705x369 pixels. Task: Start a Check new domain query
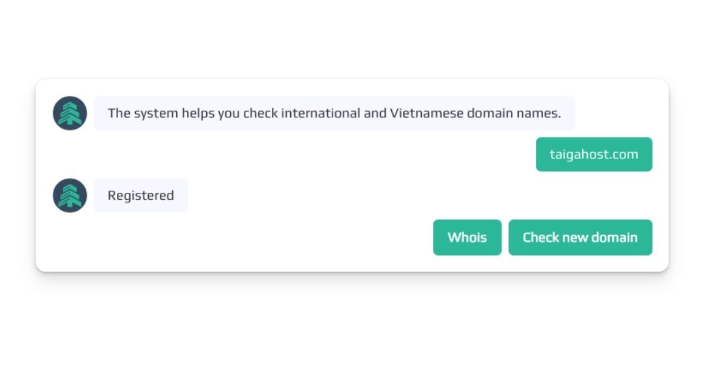(580, 237)
